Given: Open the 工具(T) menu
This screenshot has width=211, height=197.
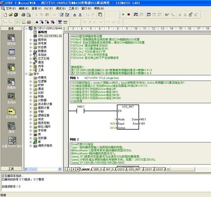Looking at the screenshot, I should pos(73,8).
